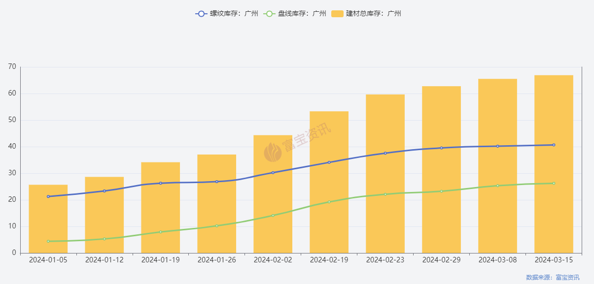Click blue line point at 2024-01-05
594x284 pixels.
(48, 196)
